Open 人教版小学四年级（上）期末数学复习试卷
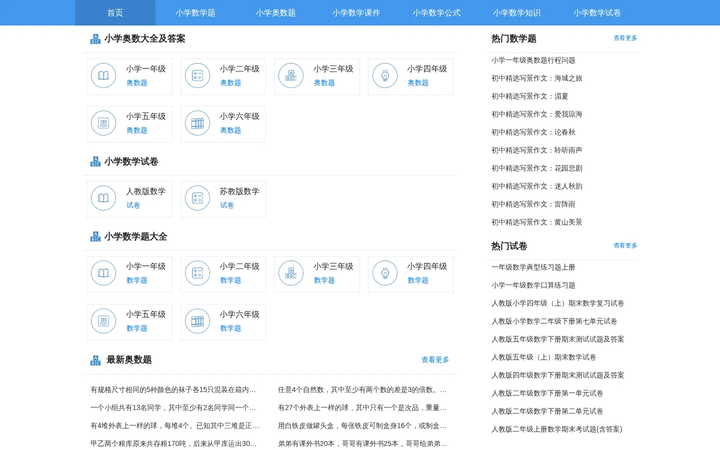The image size is (720, 450). click(x=558, y=303)
